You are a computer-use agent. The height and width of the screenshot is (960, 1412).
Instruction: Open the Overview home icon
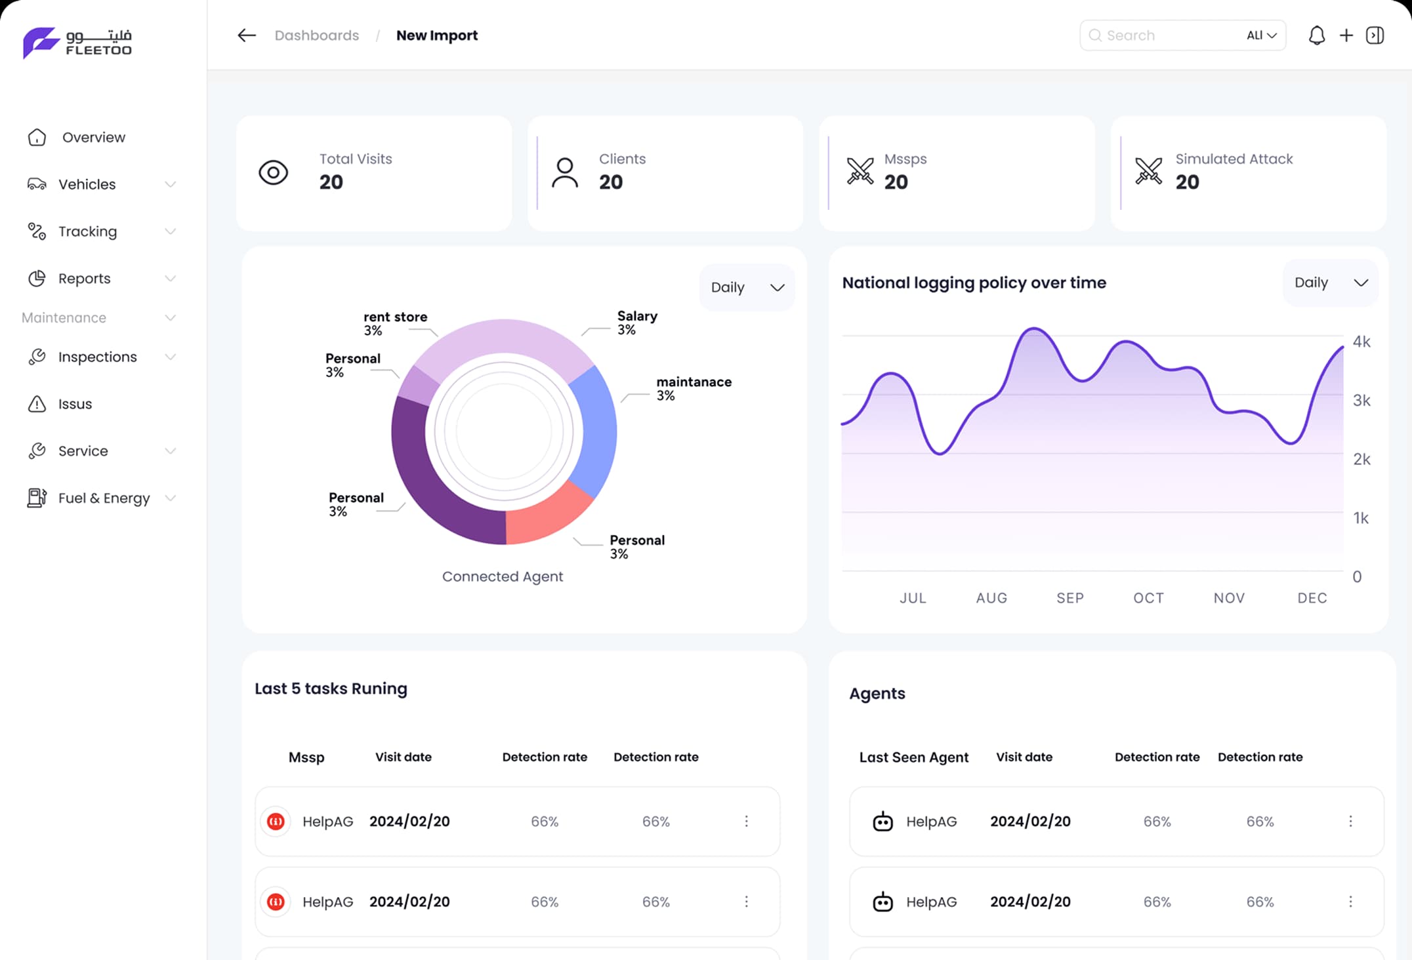(x=37, y=137)
